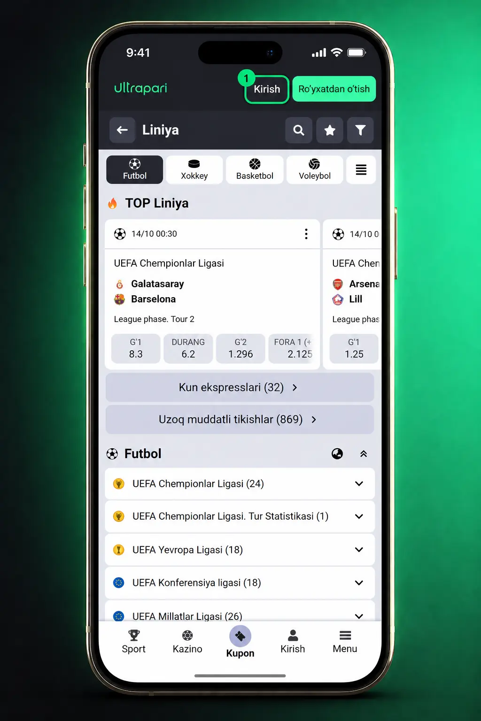
Task: Open Kupon in the bottom navigation
Action: point(240,642)
